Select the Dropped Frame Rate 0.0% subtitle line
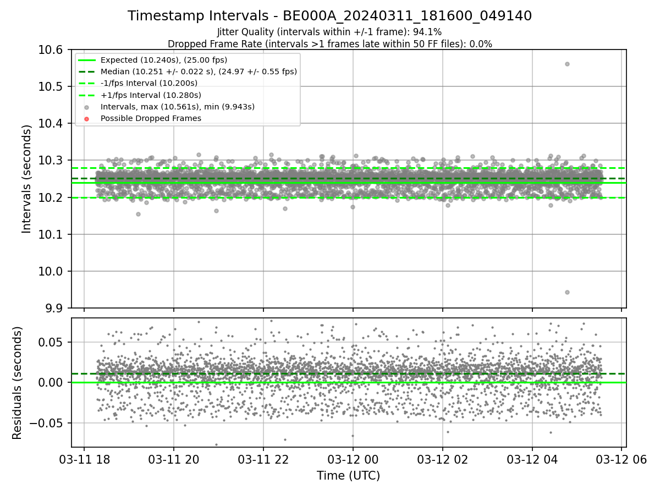The image size is (660, 495). [329, 44]
